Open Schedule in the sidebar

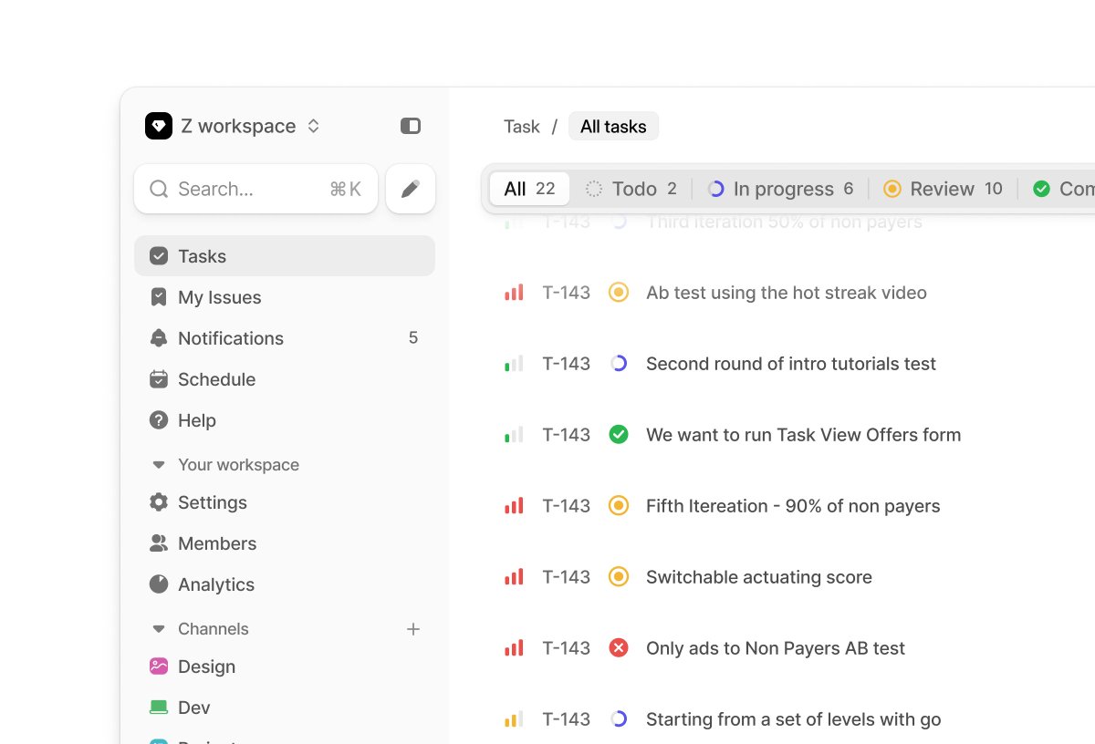click(x=285, y=379)
